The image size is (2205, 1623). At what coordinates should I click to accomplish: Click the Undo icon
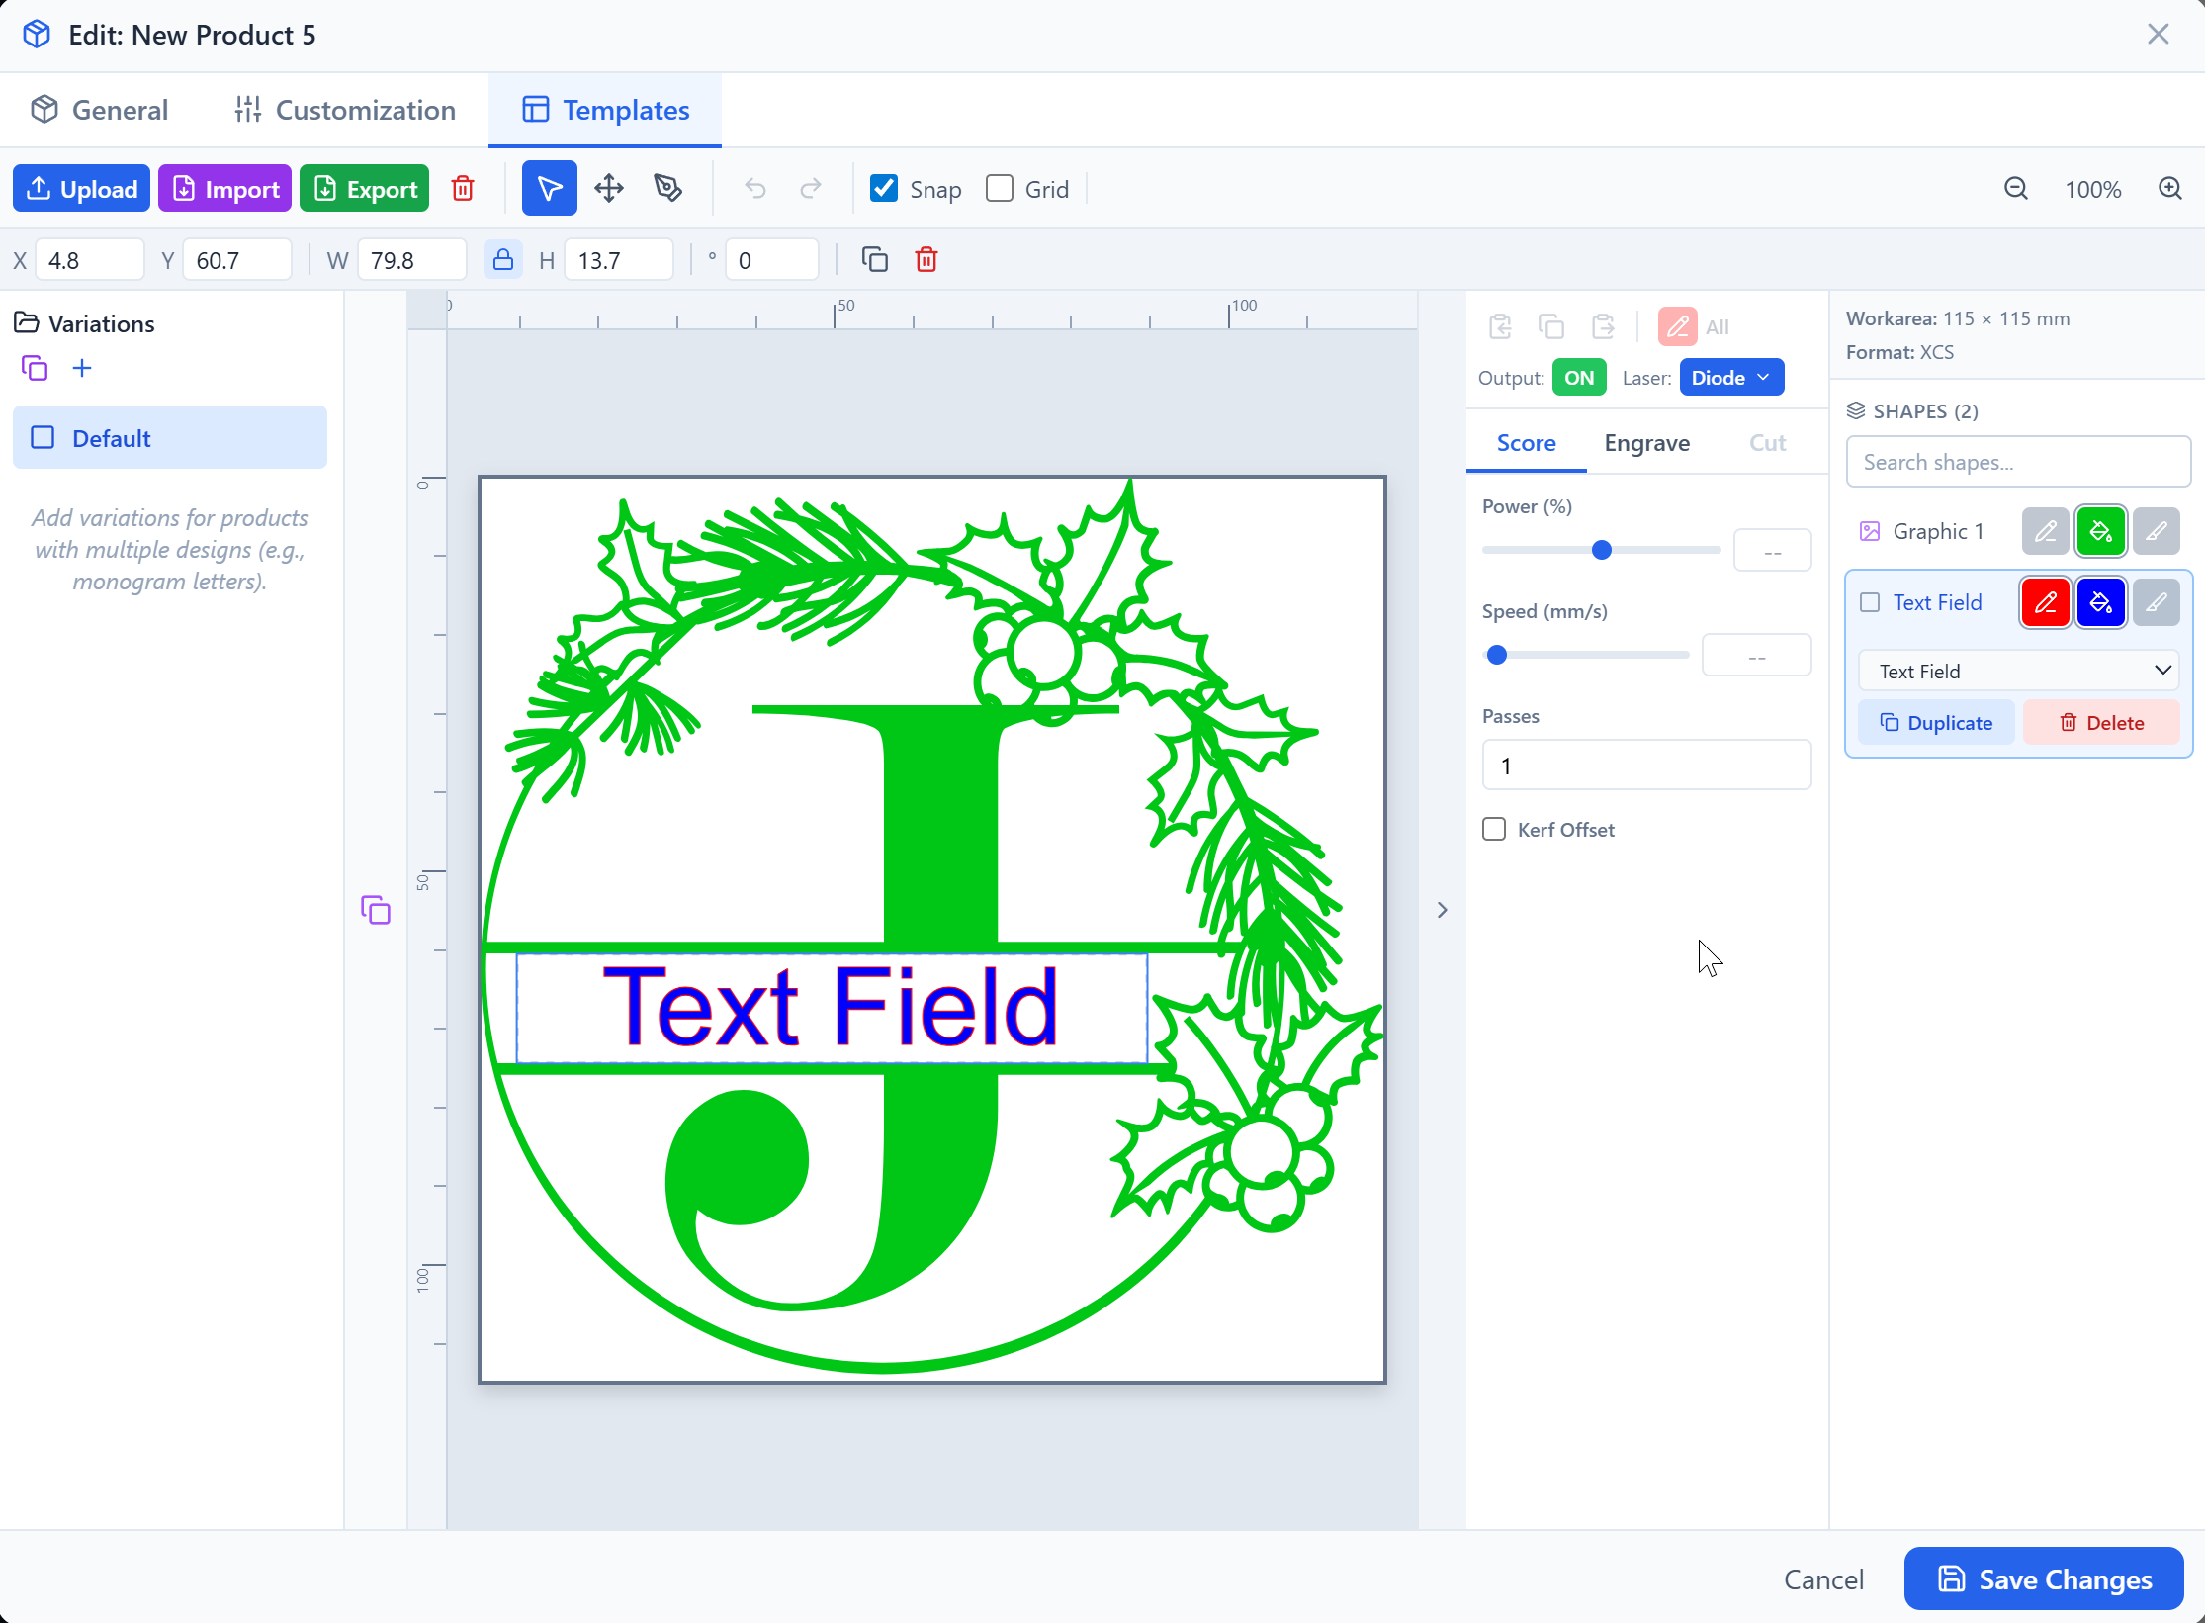point(755,188)
